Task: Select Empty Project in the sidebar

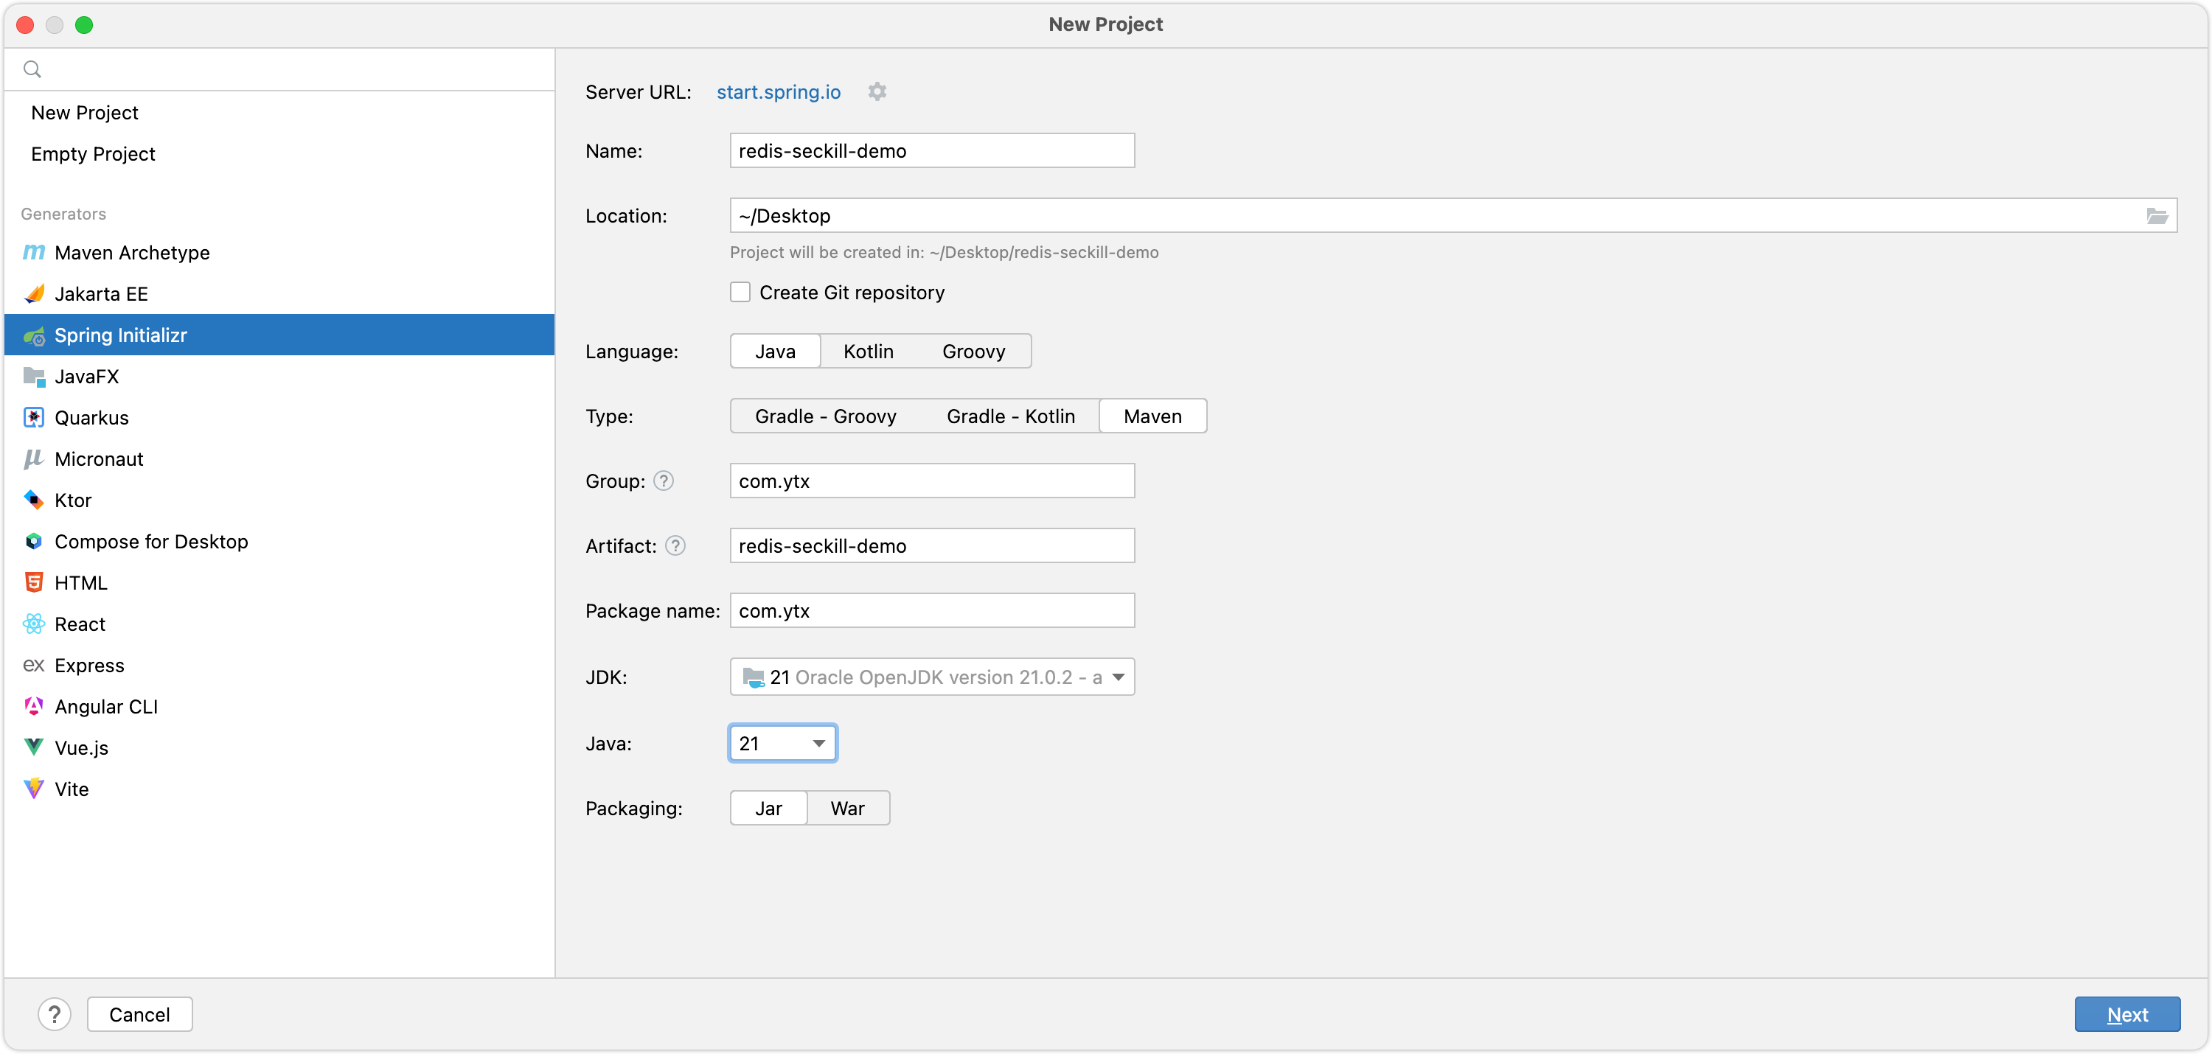Action: pos(93,153)
